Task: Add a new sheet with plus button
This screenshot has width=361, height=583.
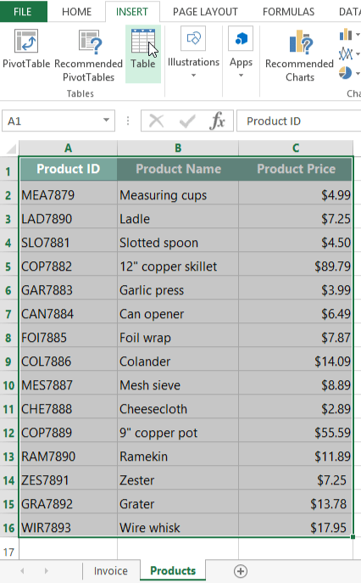Action: point(241,571)
